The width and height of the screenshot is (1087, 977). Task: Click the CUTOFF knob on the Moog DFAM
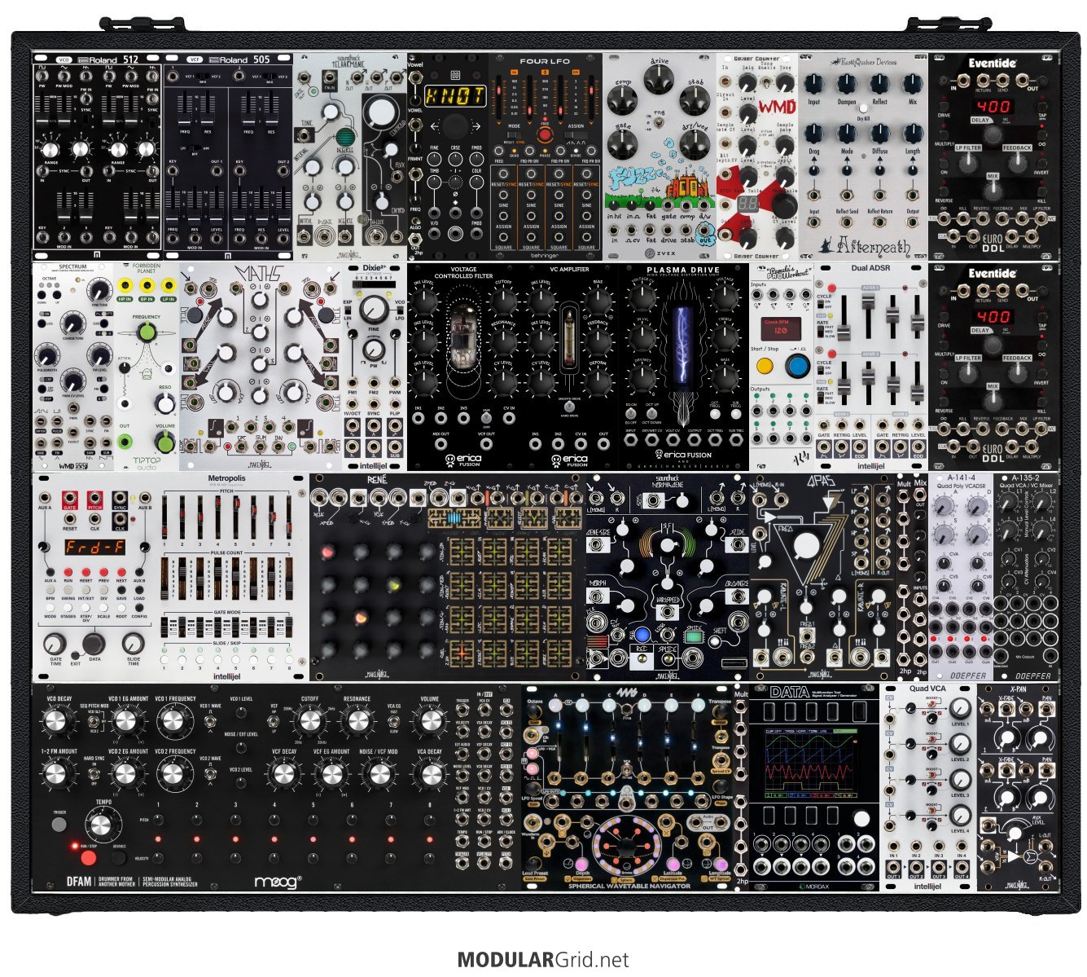(309, 721)
